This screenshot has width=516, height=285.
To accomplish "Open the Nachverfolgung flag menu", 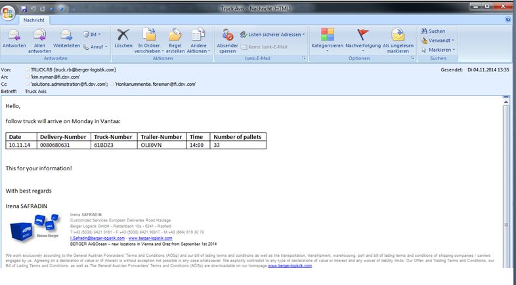I will point(363,40).
